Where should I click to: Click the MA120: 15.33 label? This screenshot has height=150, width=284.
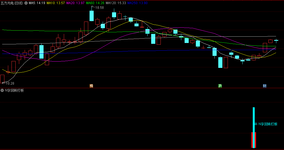[x=116, y=3]
